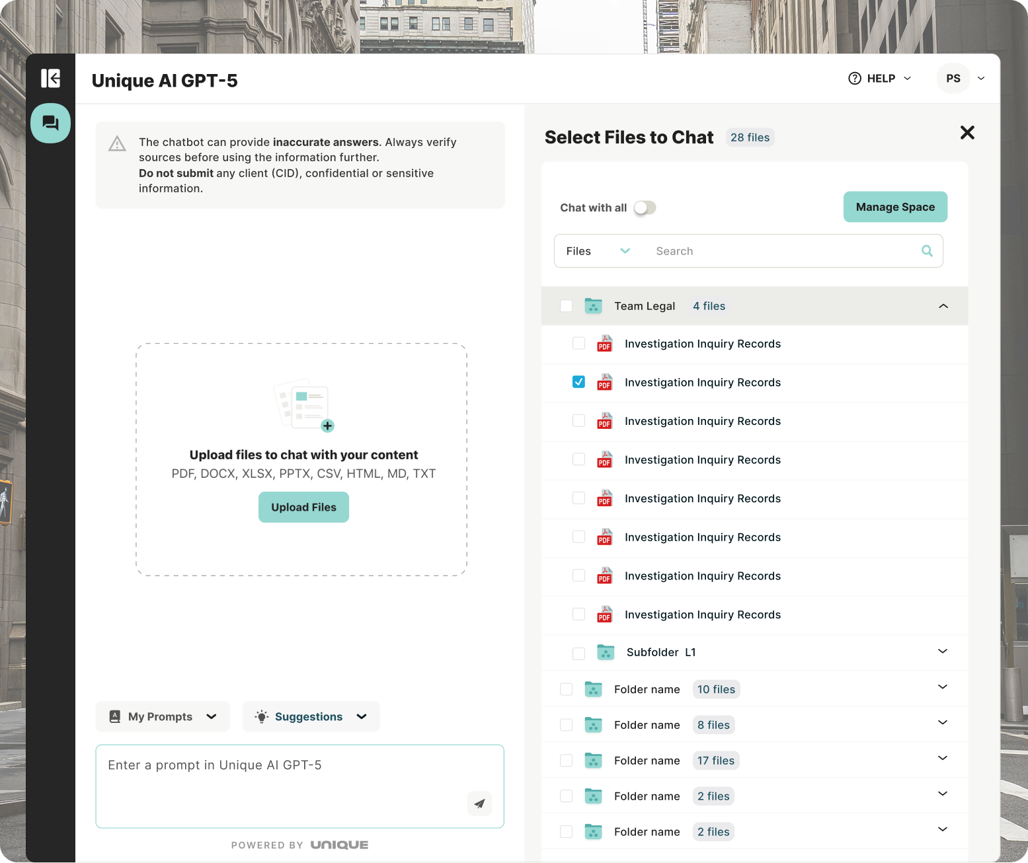Open the Suggestions menu
Image resolution: width=1028 pixels, height=863 pixels.
point(311,717)
